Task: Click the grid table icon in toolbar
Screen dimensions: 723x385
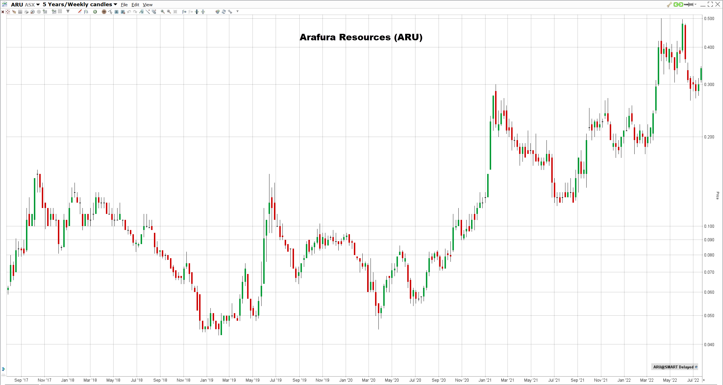Action: 20,12
